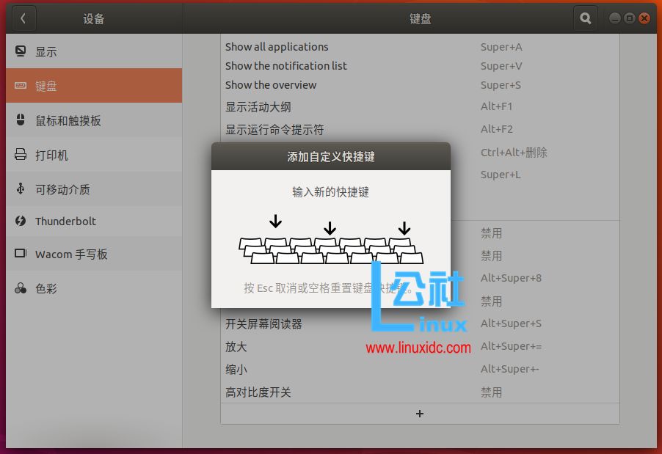Click the search magnifier in the title bar
This screenshot has height=454, width=662.
click(585, 18)
